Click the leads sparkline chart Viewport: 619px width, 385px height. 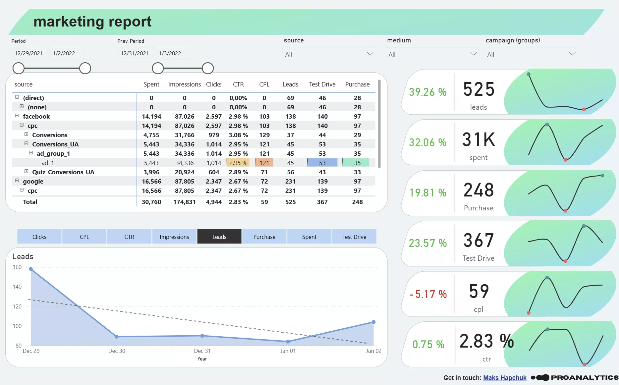pyautogui.click(x=565, y=92)
